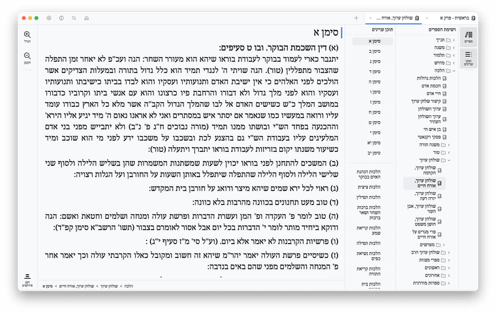
Task: Zoom out the text with magnifier minus
Action: 27,58
